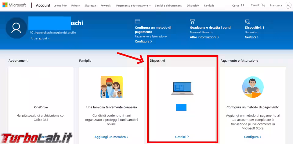Click Una famiglia felicemente connessa title
Image resolution: width=293 pixels, height=144 pixels.
[x=112, y=107]
